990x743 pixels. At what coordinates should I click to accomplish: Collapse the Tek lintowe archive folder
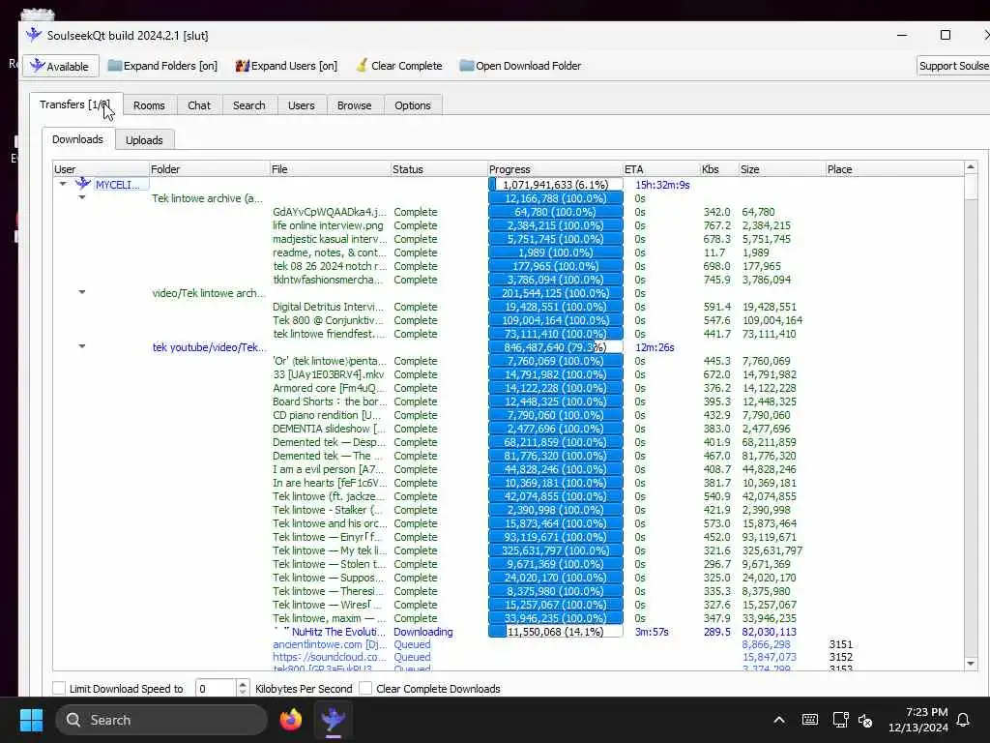point(82,197)
